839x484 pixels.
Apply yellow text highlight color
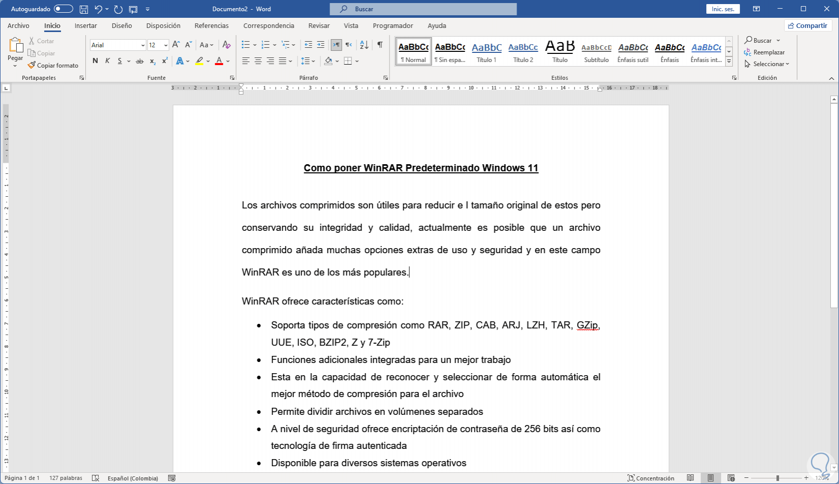tap(199, 61)
